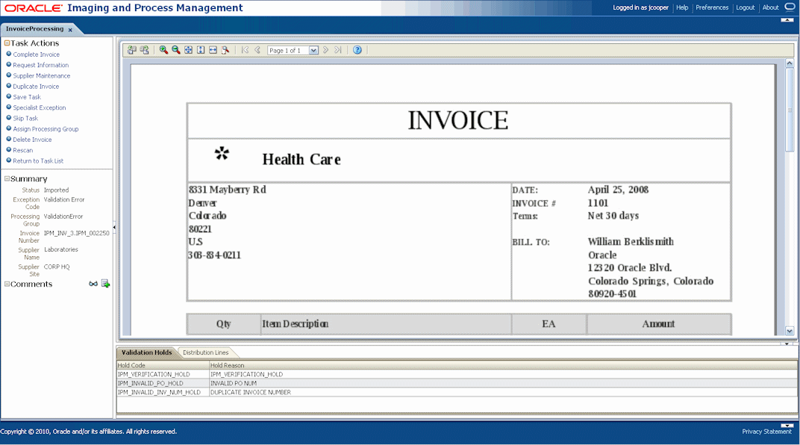This screenshot has width=800, height=445.
Task: Select the fit height icon
Action: pos(201,50)
